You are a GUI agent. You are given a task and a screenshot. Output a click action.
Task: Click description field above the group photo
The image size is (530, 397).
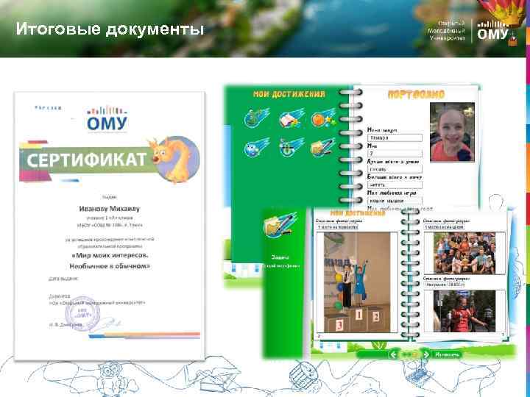click(x=444, y=227)
